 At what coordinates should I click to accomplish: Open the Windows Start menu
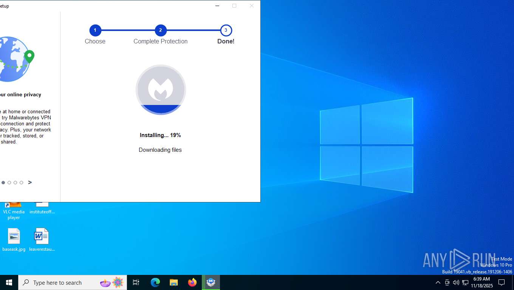click(x=9, y=282)
